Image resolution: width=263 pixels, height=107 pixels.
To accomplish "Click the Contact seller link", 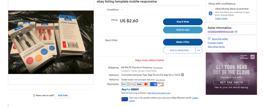I will pyautogui.click(x=215, y=43).
